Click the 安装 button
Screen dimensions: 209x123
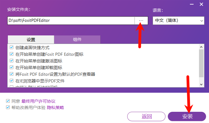coord(187,116)
